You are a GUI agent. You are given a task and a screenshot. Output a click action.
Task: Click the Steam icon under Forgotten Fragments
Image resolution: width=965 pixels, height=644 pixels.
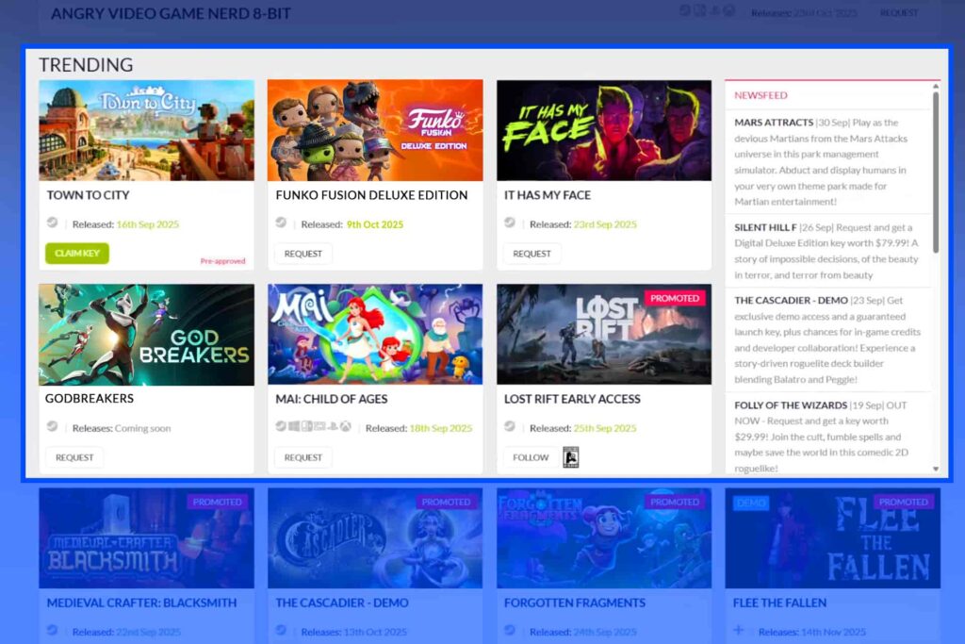coord(510,631)
